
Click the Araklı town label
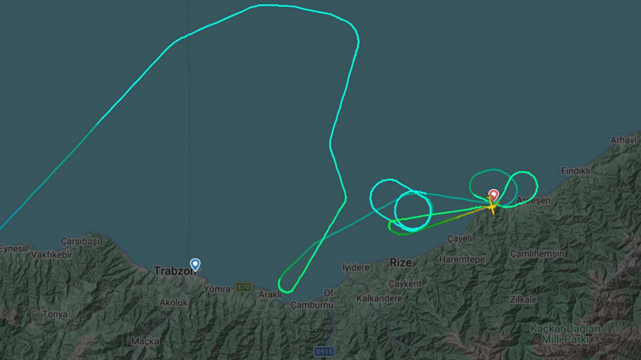pyautogui.click(x=270, y=294)
